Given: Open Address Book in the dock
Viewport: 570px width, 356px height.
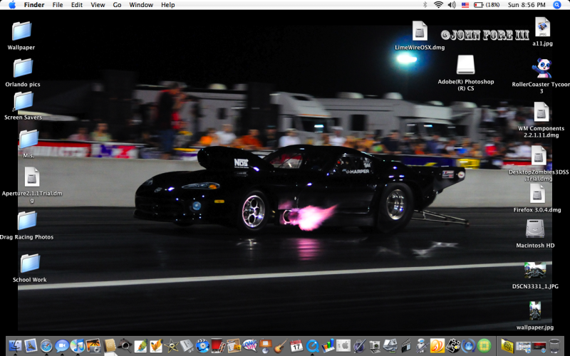Looking at the screenshot, I should click(x=109, y=346).
